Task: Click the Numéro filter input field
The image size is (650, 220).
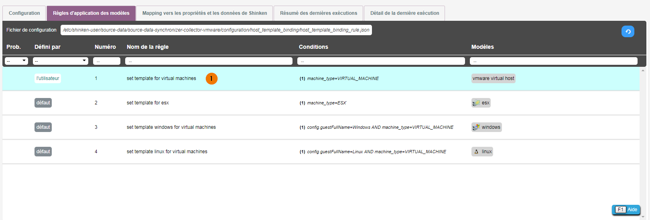Action: 107,61
